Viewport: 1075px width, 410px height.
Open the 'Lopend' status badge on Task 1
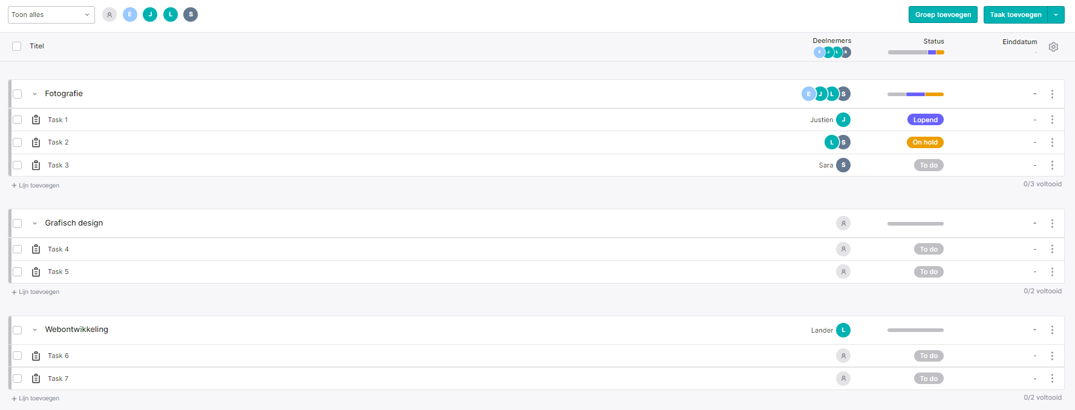tap(926, 120)
